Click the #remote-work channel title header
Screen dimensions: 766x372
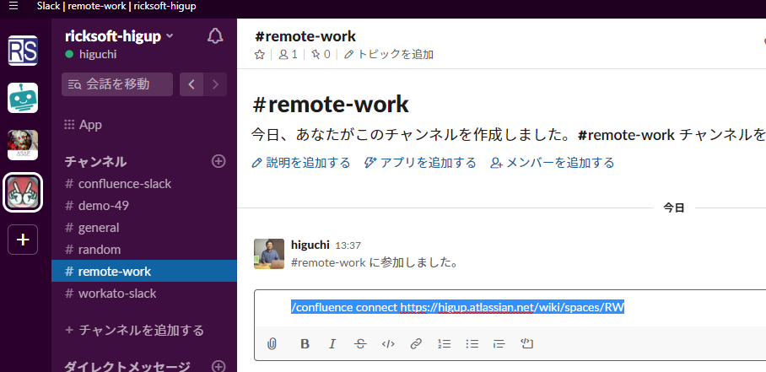tap(305, 36)
